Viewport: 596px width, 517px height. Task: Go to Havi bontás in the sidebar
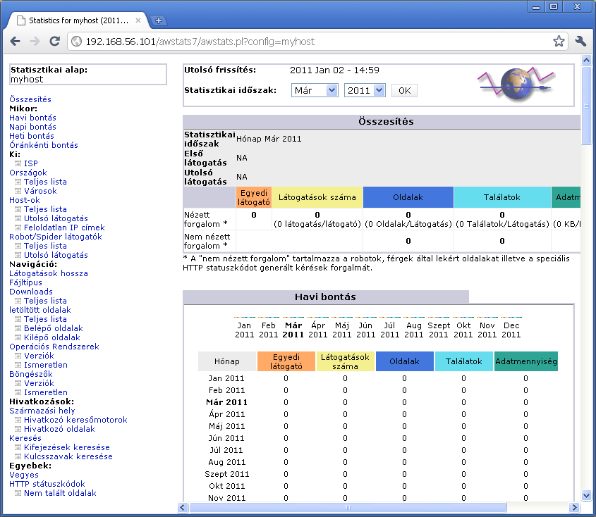pyautogui.click(x=32, y=118)
